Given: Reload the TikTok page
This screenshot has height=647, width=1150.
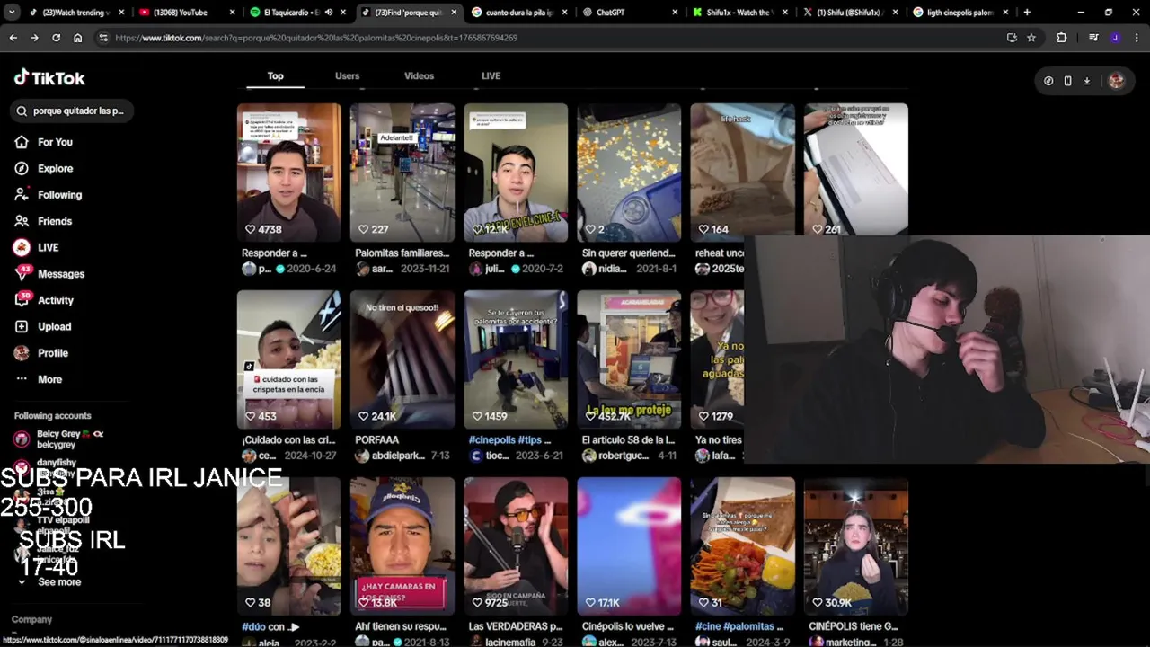Looking at the screenshot, I should 56,38.
